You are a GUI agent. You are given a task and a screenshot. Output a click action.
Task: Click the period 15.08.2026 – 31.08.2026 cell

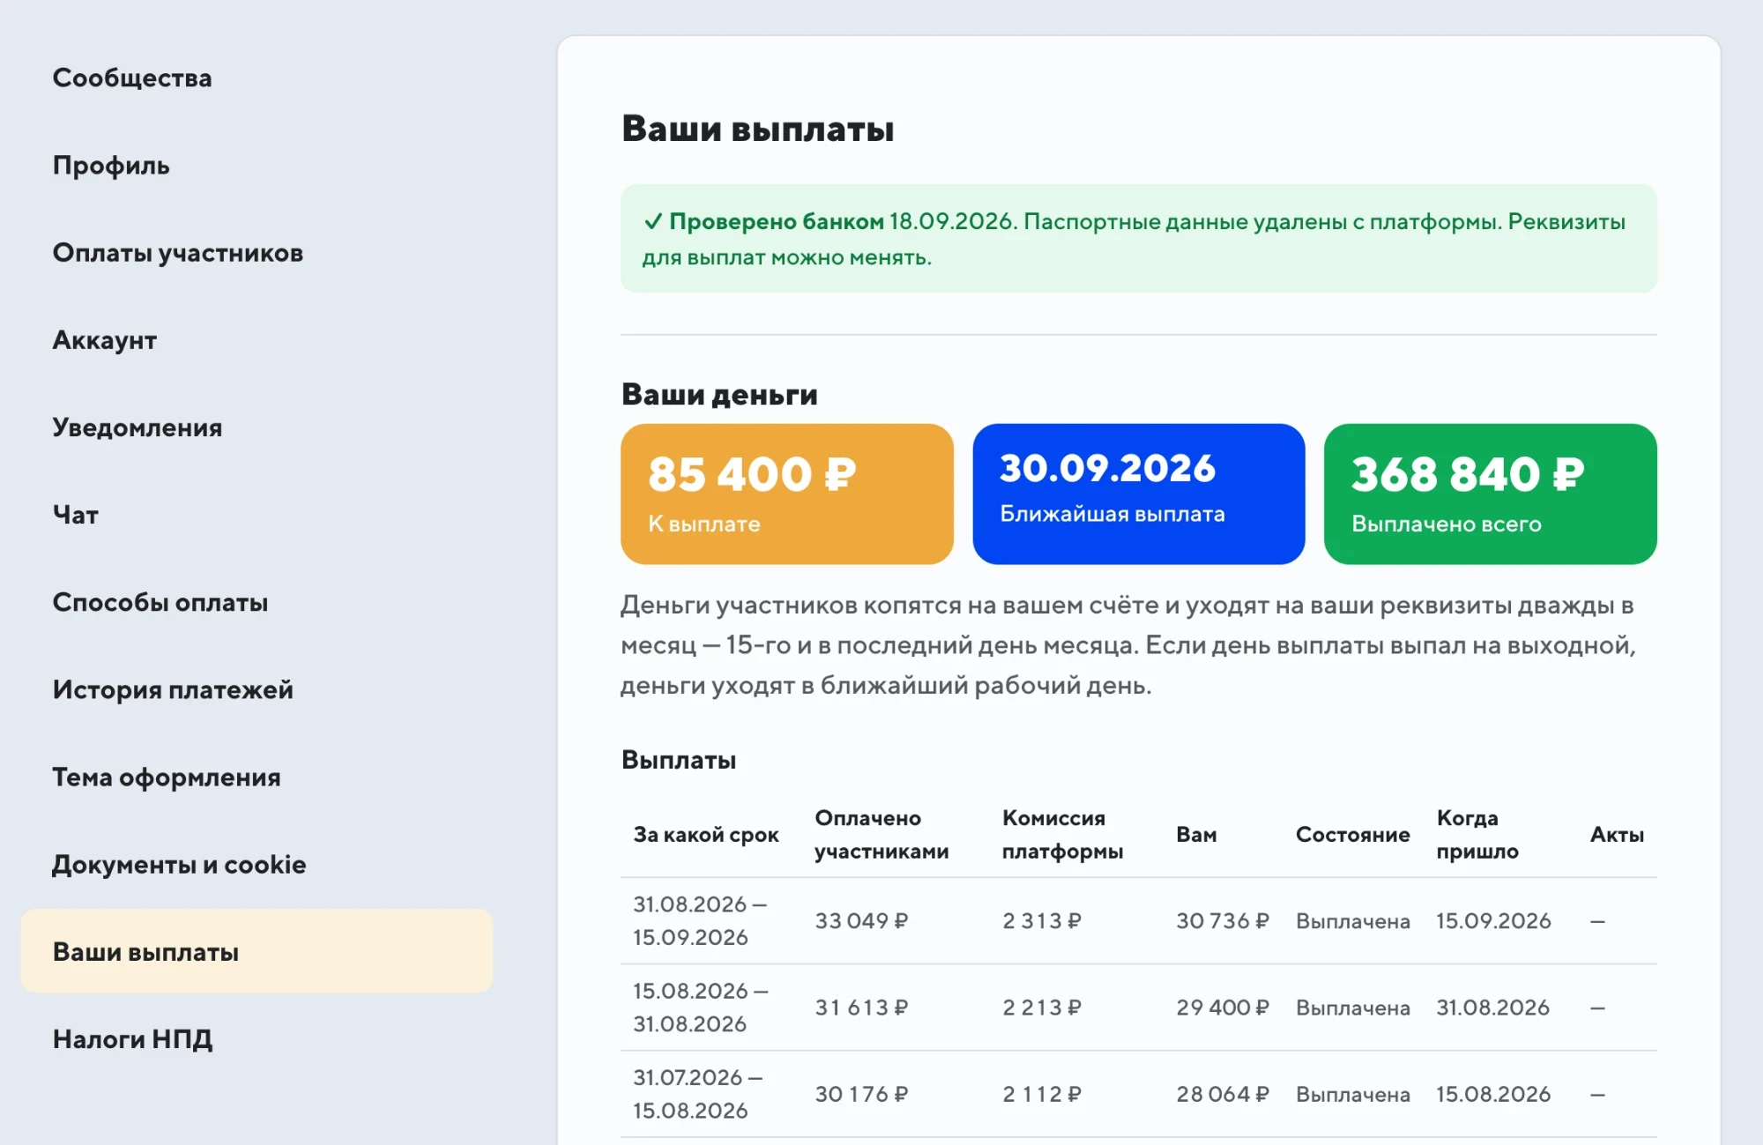[700, 1007]
